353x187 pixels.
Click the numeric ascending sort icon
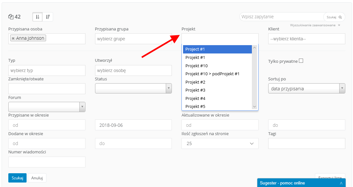38,17
